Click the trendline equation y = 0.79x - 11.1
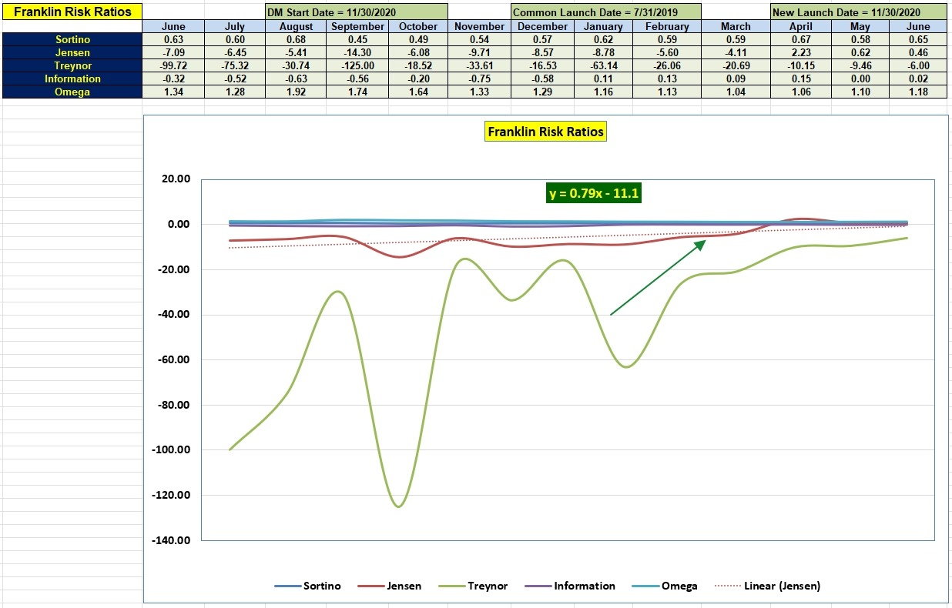This screenshot has width=952, height=608. coord(594,193)
